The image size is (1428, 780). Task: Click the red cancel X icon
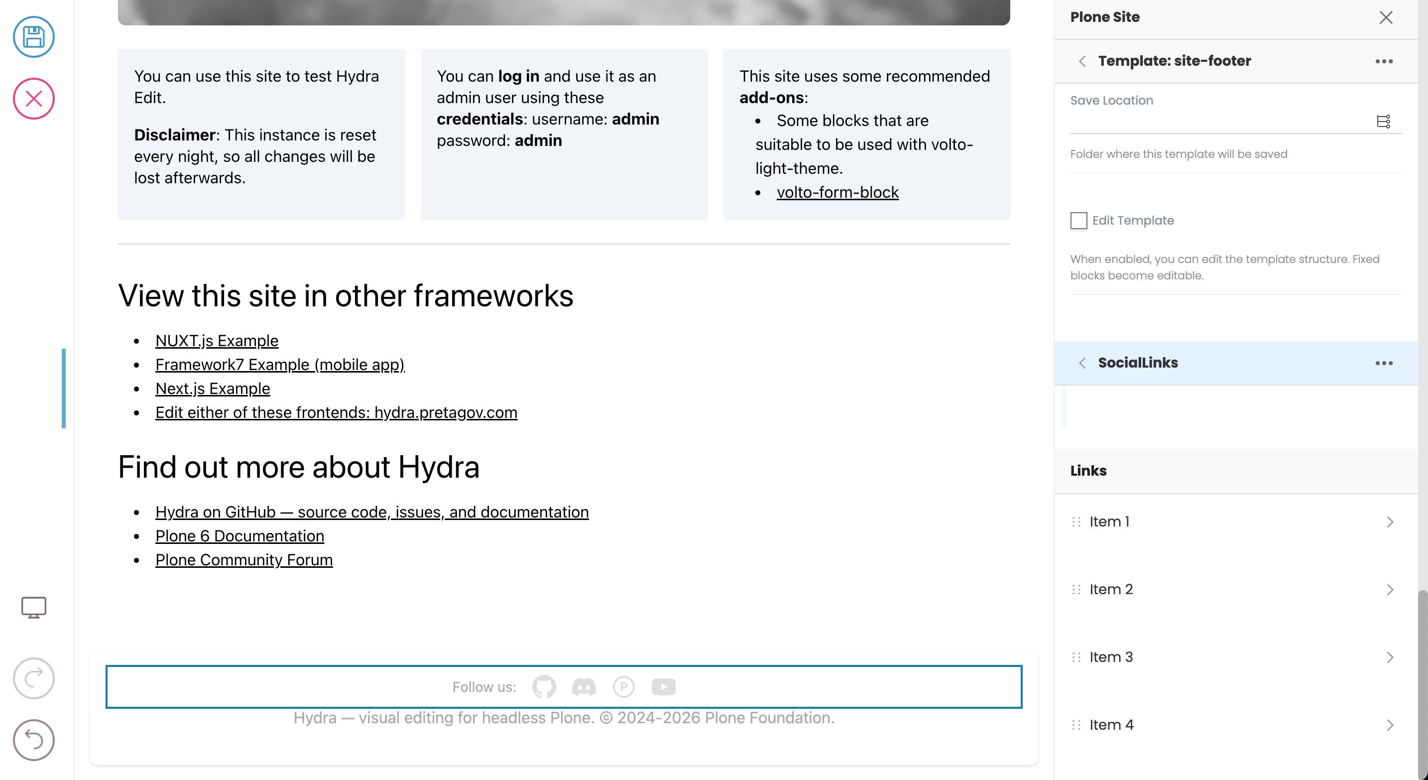(34, 99)
